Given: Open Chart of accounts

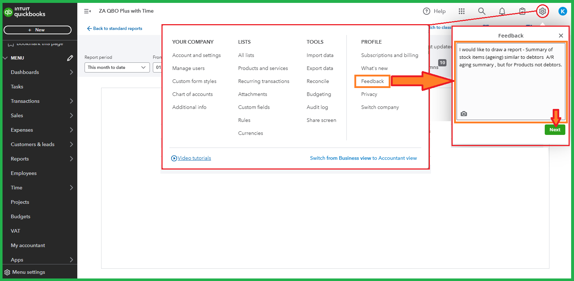Looking at the screenshot, I should tap(193, 94).
